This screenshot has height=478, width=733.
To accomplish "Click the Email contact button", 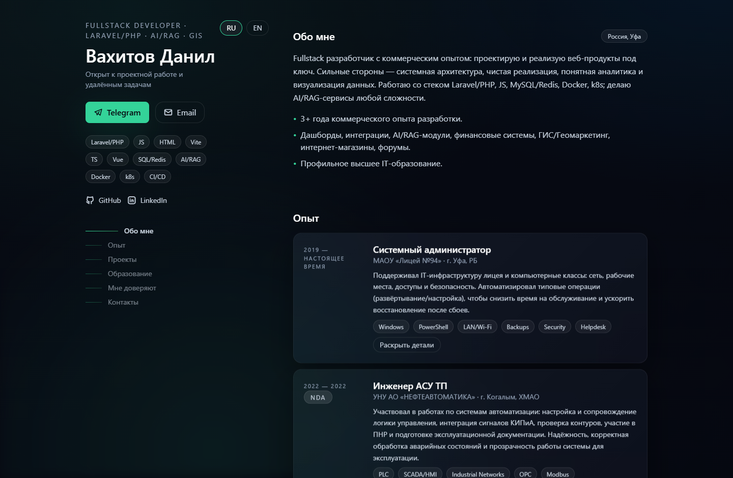I will (180, 112).
